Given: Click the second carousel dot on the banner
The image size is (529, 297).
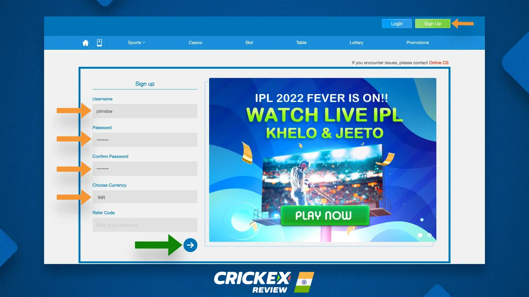Looking at the screenshot, I should pyautogui.click(x=429, y=235).
